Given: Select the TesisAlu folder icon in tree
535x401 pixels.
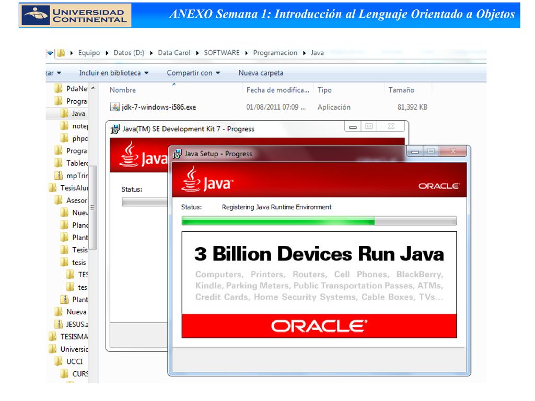Looking at the screenshot, I should point(53,188).
